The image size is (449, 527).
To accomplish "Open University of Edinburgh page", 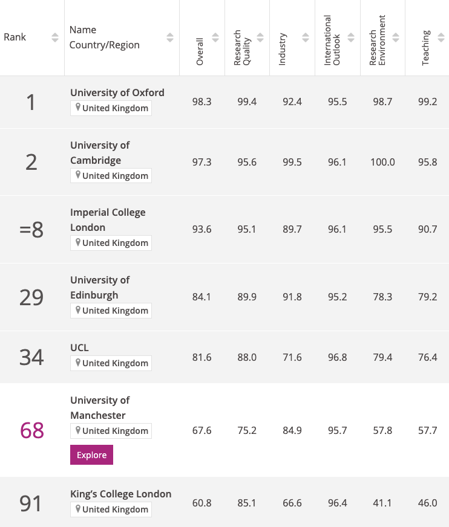I will 100,287.
